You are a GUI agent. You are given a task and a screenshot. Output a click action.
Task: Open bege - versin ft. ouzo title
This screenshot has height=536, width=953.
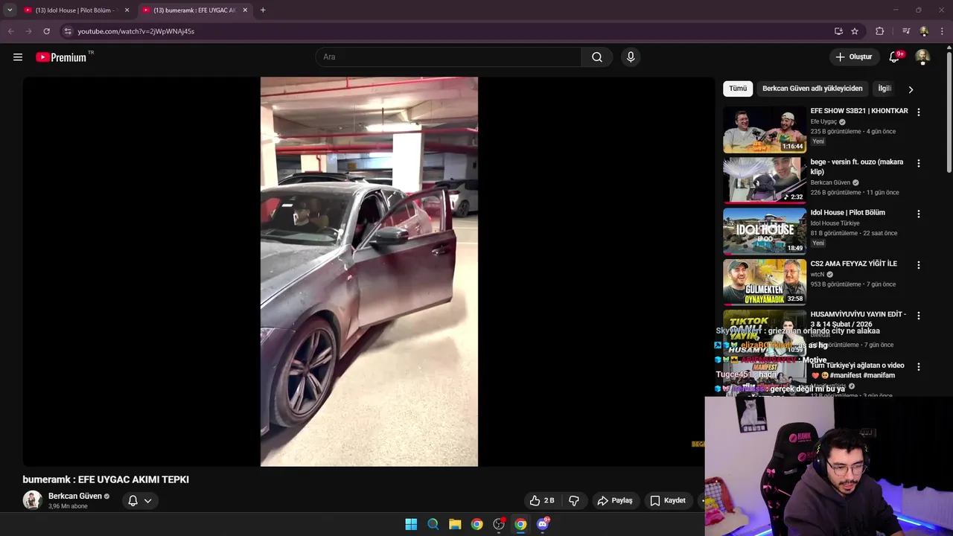(x=857, y=167)
